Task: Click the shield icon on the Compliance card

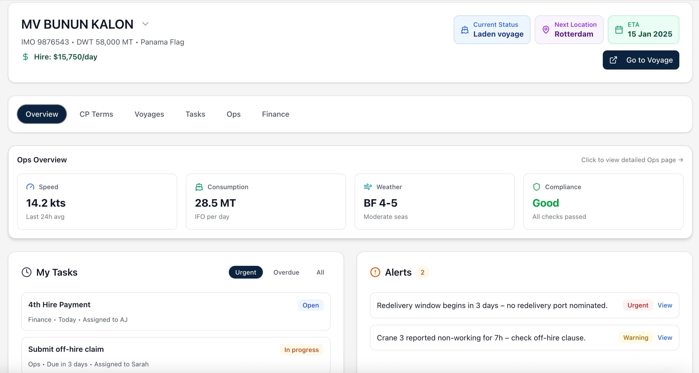Action: (536, 187)
